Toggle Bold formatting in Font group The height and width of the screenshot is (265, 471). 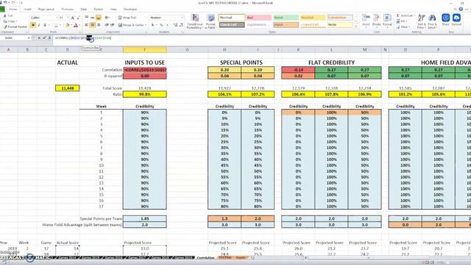coord(33,25)
